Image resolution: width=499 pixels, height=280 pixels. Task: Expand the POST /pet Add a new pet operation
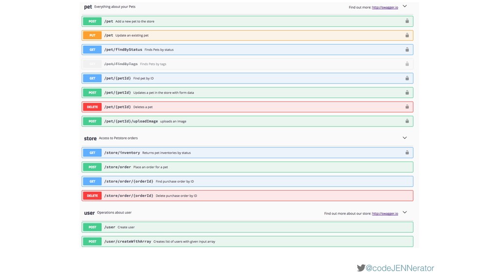pos(247,21)
